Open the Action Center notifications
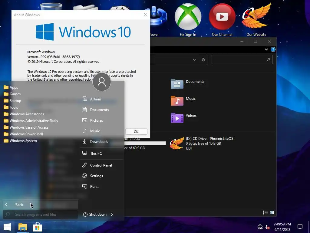Image resolution: width=310 pixels, height=233 pixels. tap(300, 227)
